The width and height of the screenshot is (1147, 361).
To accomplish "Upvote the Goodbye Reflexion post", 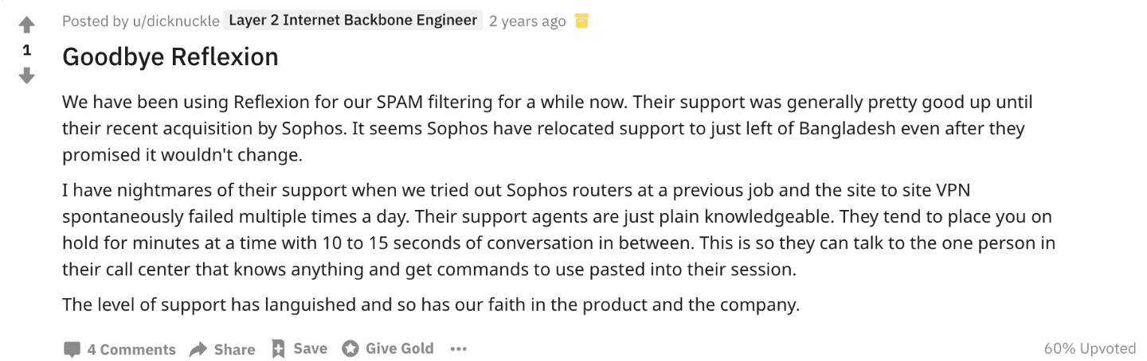I will tap(27, 25).
